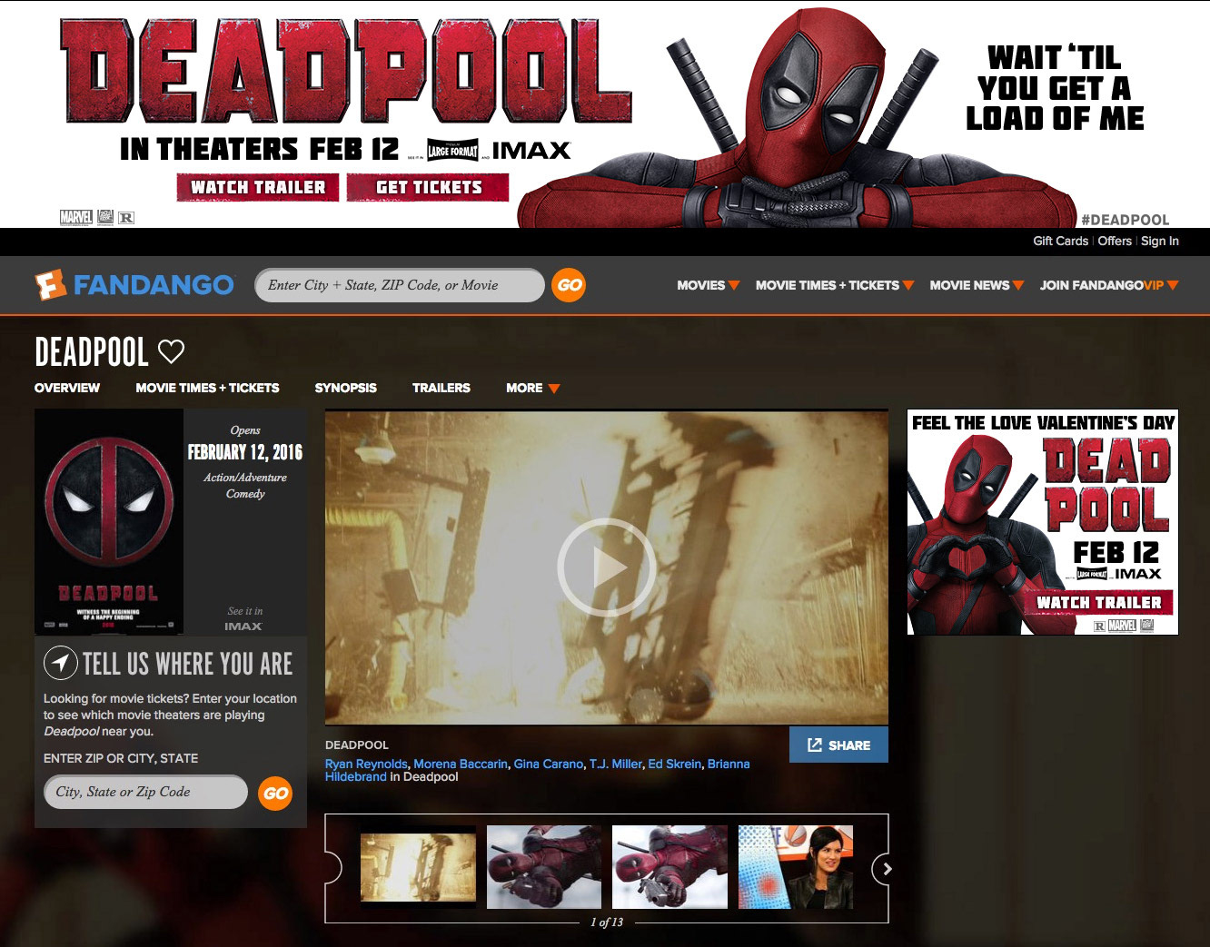Click the DEADPOOL title in top banner

click(346, 71)
